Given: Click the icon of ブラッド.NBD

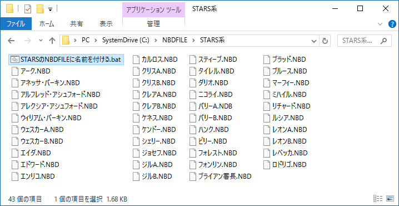Looking at the screenshot, I should tap(267, 60).
